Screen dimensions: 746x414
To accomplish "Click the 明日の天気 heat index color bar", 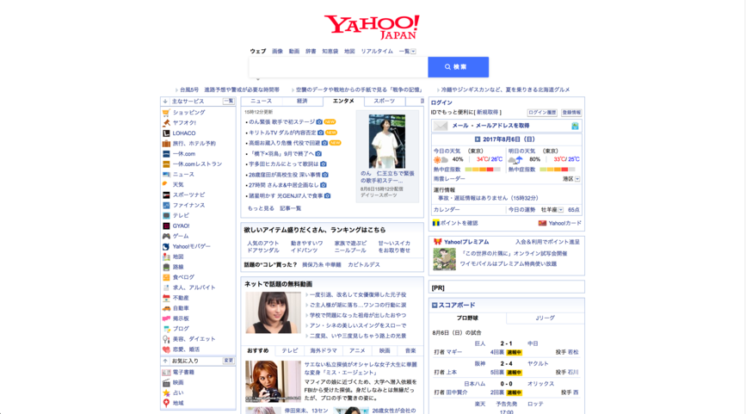I will pos(557,170).
